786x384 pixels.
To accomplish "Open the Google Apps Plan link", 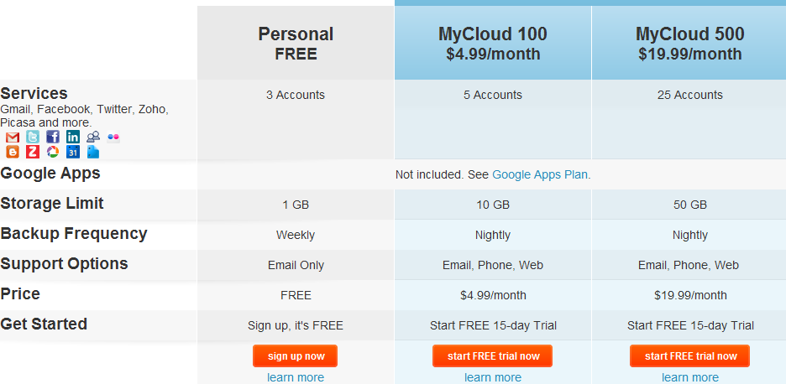I will [x=540, y=174].
